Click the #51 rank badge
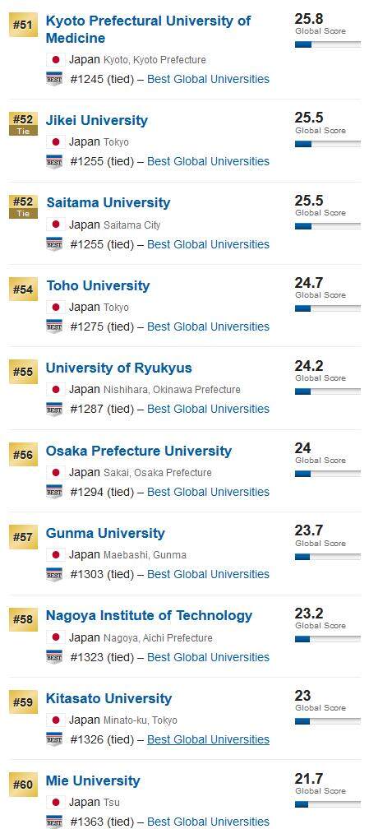The height and width of the screenshot is (829, 369). pos(23,25)
